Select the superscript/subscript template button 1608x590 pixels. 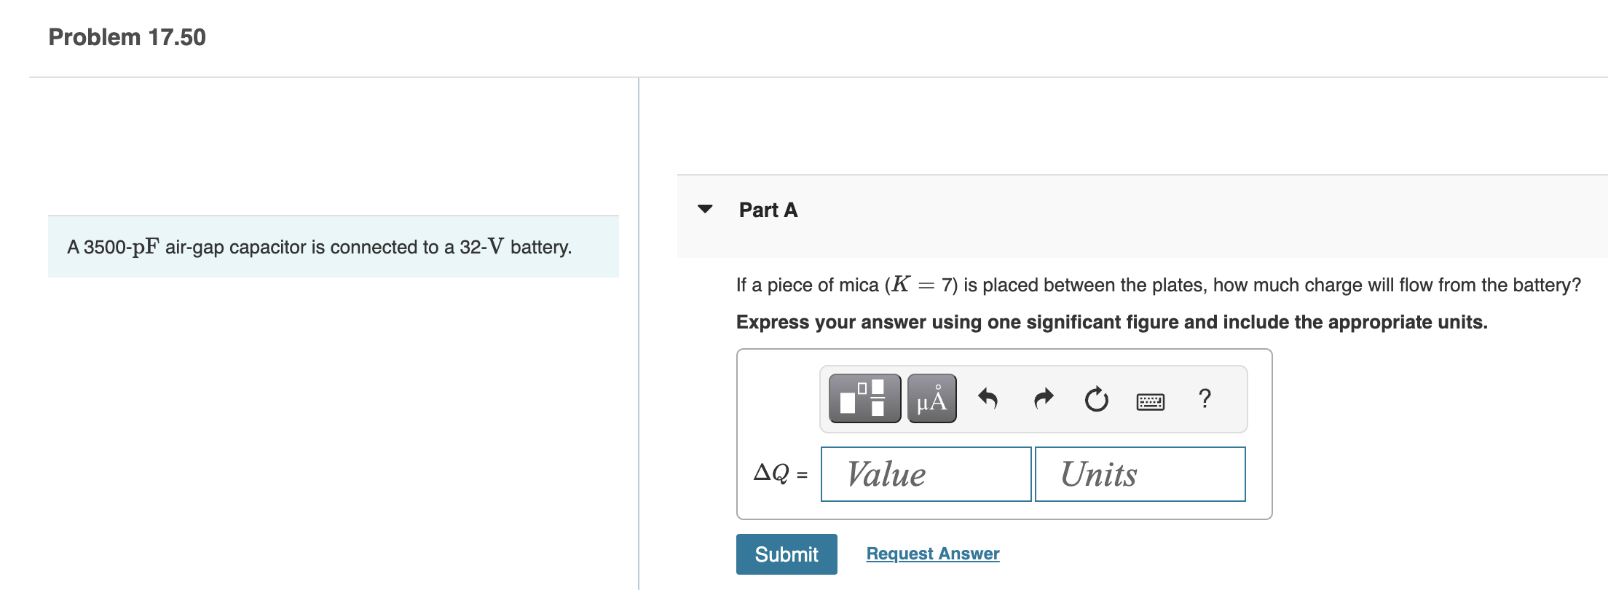click(x=864, y=398)
